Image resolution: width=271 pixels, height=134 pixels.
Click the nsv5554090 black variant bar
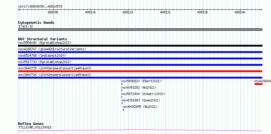point(140,46)
